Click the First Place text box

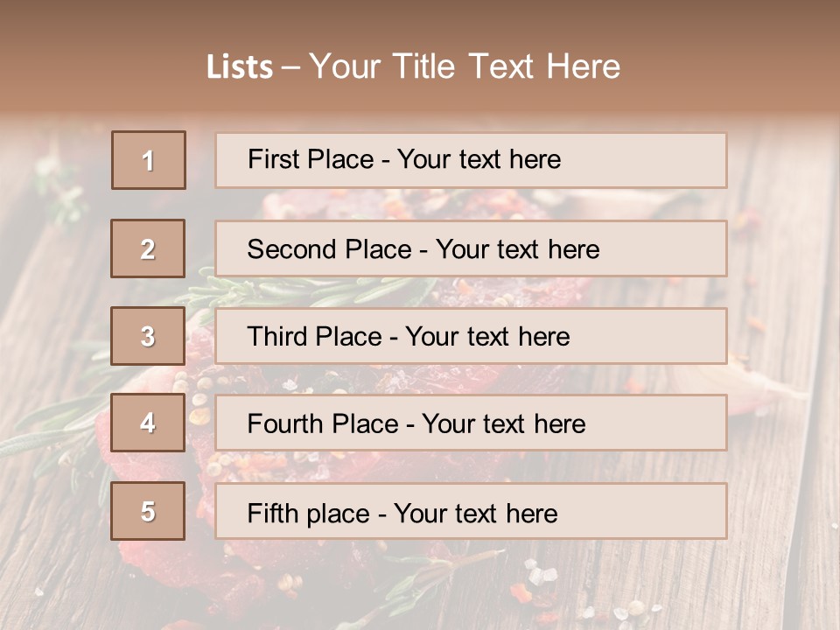(471, 160)
